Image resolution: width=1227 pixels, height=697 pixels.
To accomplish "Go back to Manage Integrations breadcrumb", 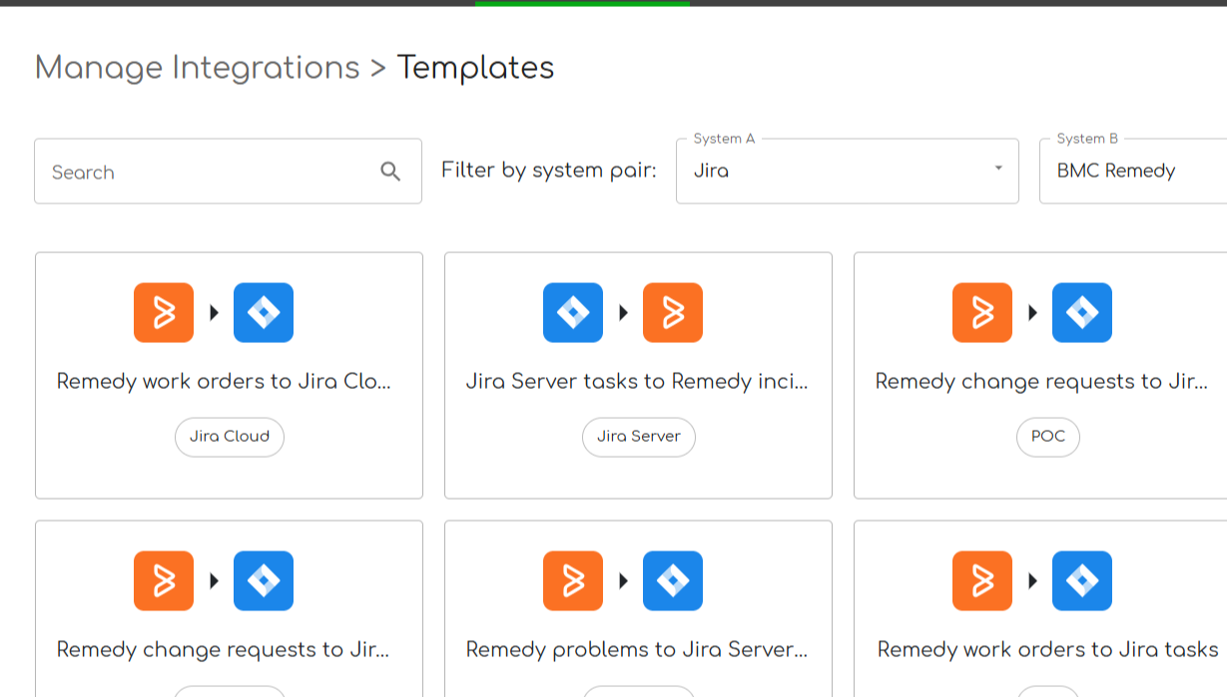I will 197,68.
